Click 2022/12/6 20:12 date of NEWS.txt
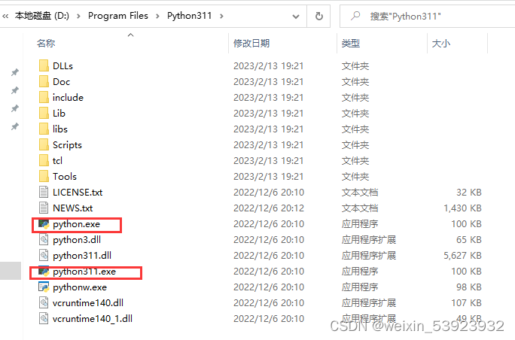Screen dimensions: 515x340 click(x=269, y=208)
